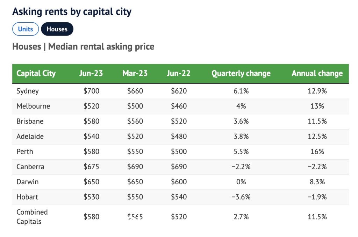This screenshot has width=358, height=237.
Task: Click the Asking rents by capital city heading
Action: 72,12
